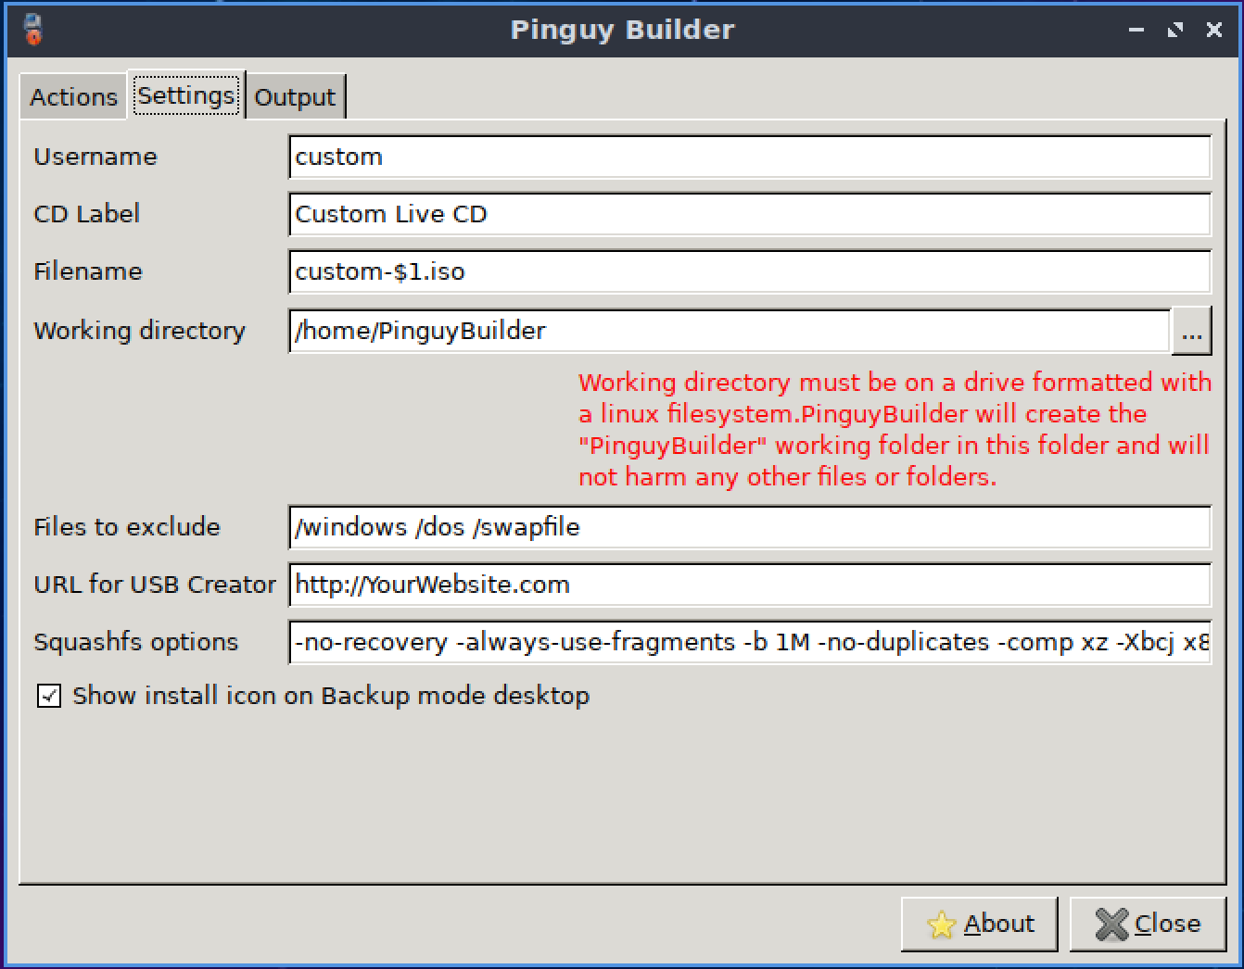Screen dimensions: 1244x969
Task: Open the About dialog
Action: 980,924
